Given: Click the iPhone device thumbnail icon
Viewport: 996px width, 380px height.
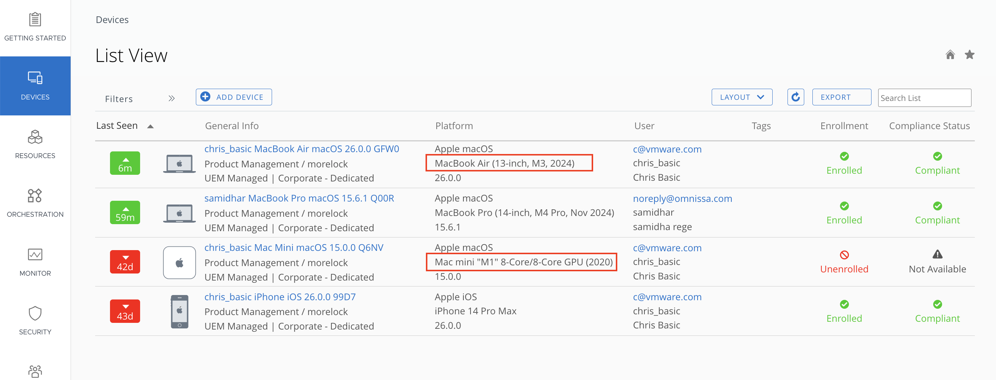Looking at the screenshot, I should (180, 312).
